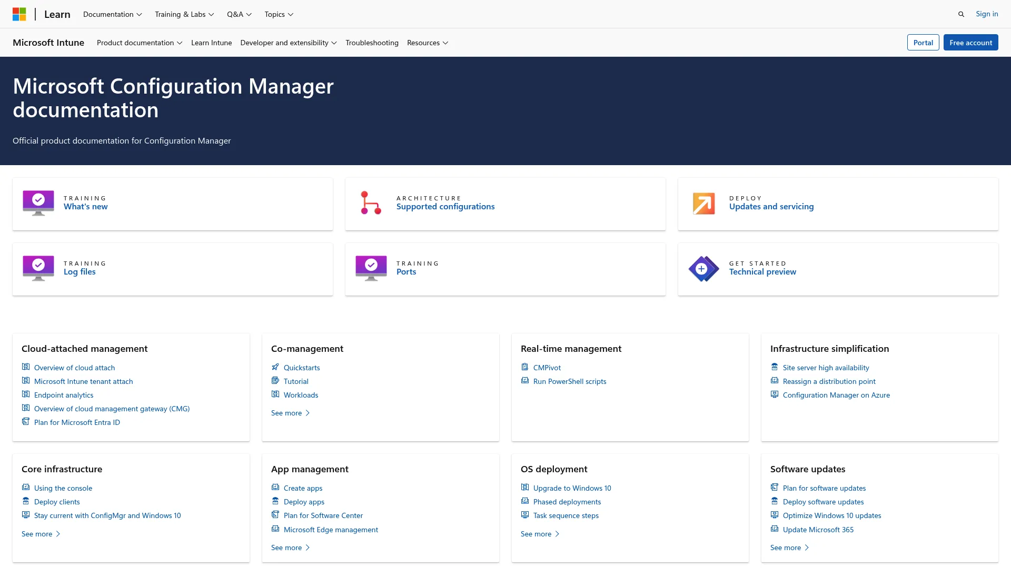Image resolution: width=1011 pixels, height=568 pixels.
Task: Click the What's new monitor icon
Action: click(x=38, y=203)
